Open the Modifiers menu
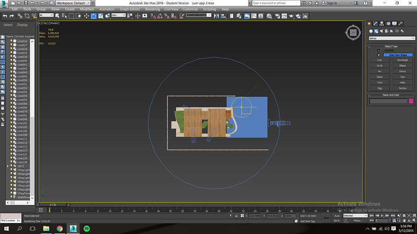 pos(87,9)
